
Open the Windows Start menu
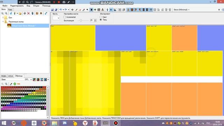coord(4,123)
